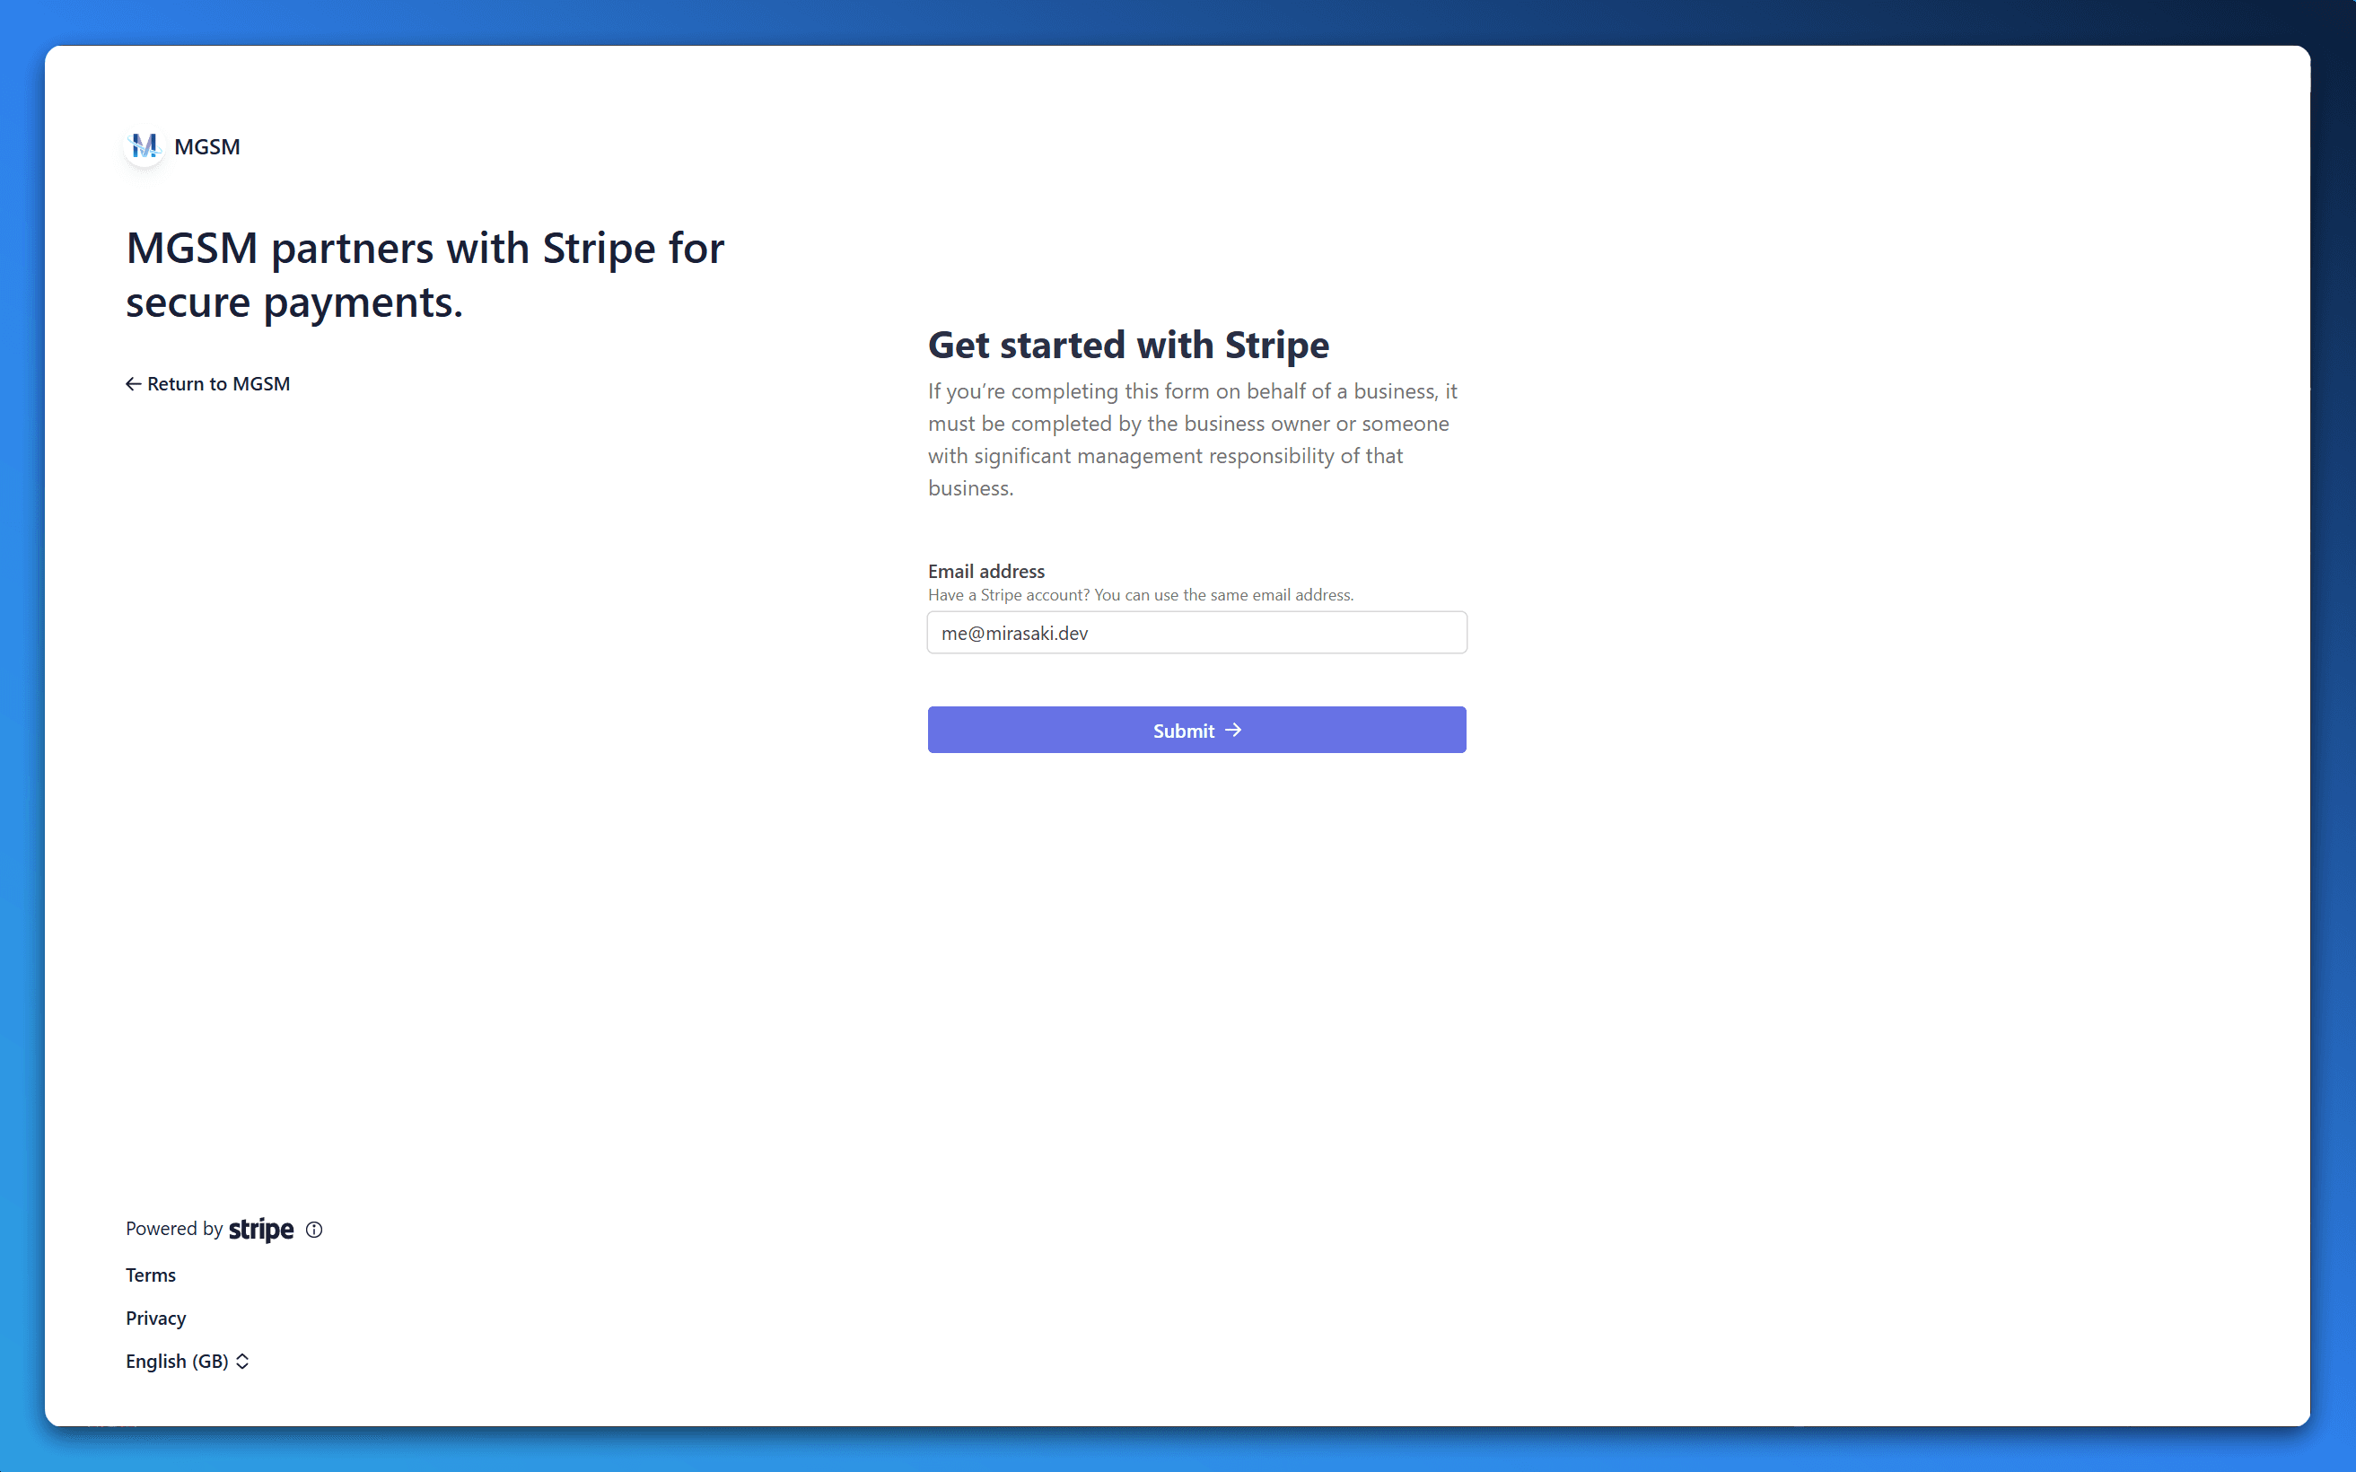The image size is (2356, 1472).
Task: Click the 'MGSM partners with Stripe' headline
Action: pos(425,276)
